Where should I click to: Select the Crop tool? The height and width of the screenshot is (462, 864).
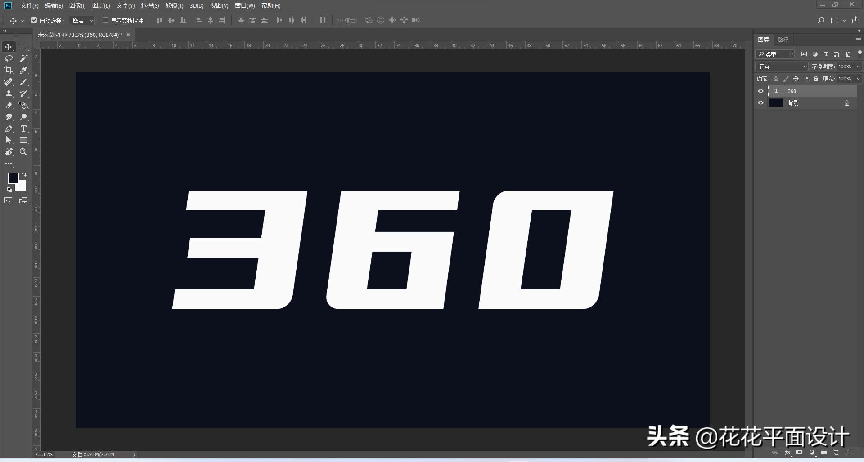pos(8,70)
